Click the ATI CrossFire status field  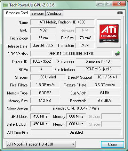pos(76,132)
